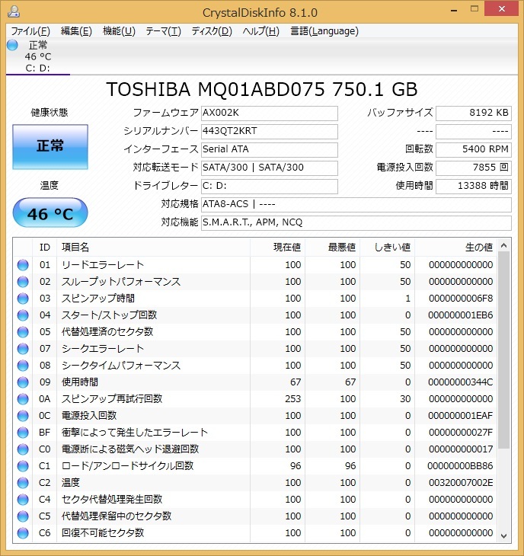Click the scroll up arrow of SMART list
This screenshot has height=556, width=524.
point(503,245)
